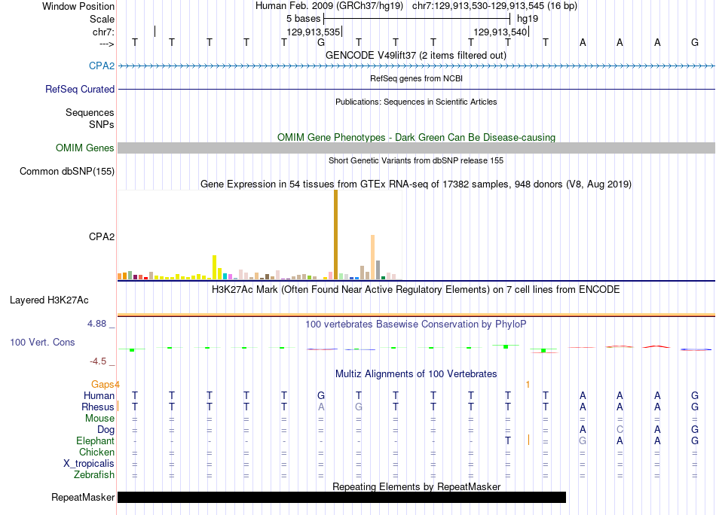Image resolution: width=716 pixels, height=515 pixels.
Task: Click the 4.88 PhyloP maximum value
Action: pyautogui.click(x=96, y=324)
